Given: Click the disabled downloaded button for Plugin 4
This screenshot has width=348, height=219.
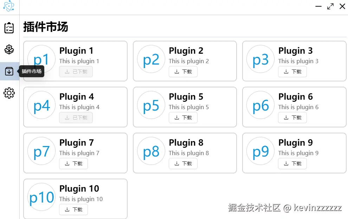Looking at the screenshot, I should pos(76,118).
